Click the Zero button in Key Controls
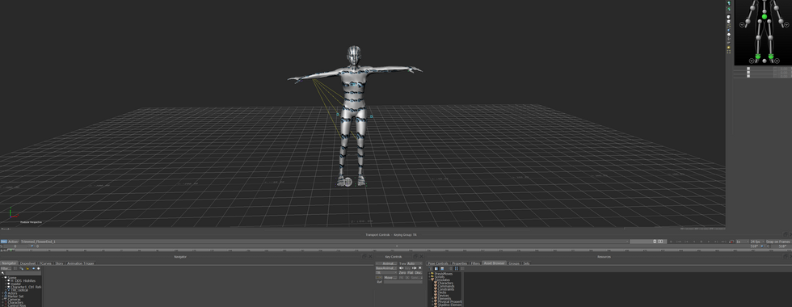The image size is (792, 307). tap(402, 273)
